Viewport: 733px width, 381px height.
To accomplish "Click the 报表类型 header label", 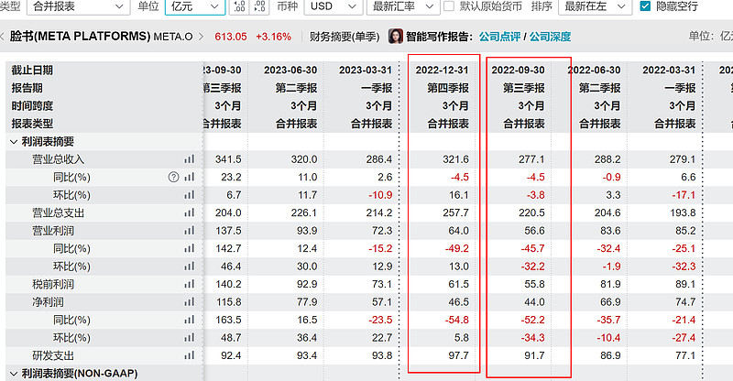I will (32, 124).
